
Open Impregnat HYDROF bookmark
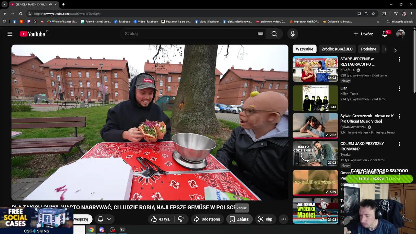tap(304, 22)
